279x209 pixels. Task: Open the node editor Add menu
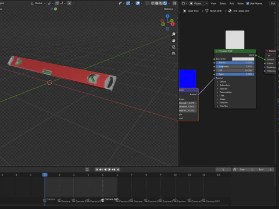pos(232,3)
